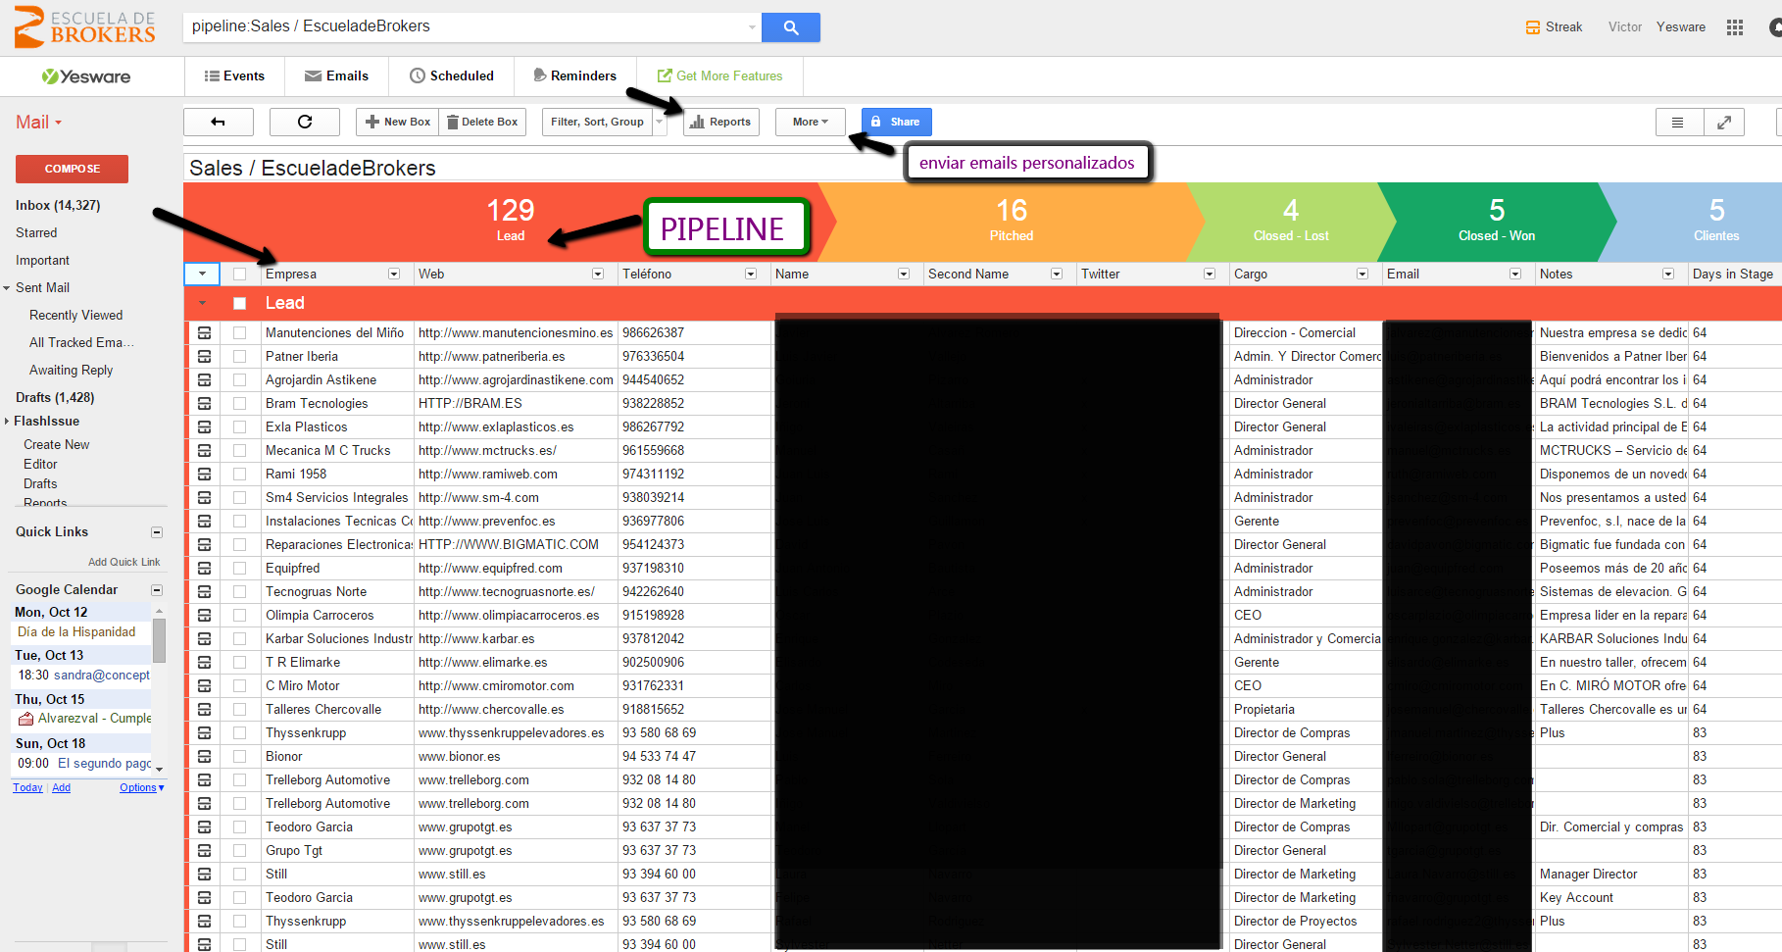Image resolution: width=1782 pixels, height=952 pixels.
Task: Click the list view lines icon button
Action: pyautogui.click(x=1677, y=123)
